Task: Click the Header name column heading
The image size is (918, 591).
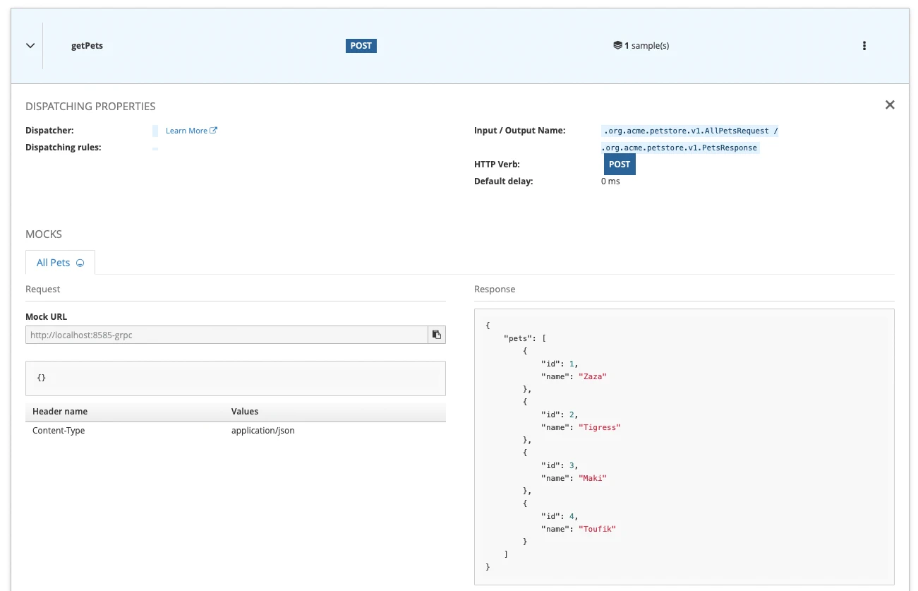Action: (x=60, y=412)
